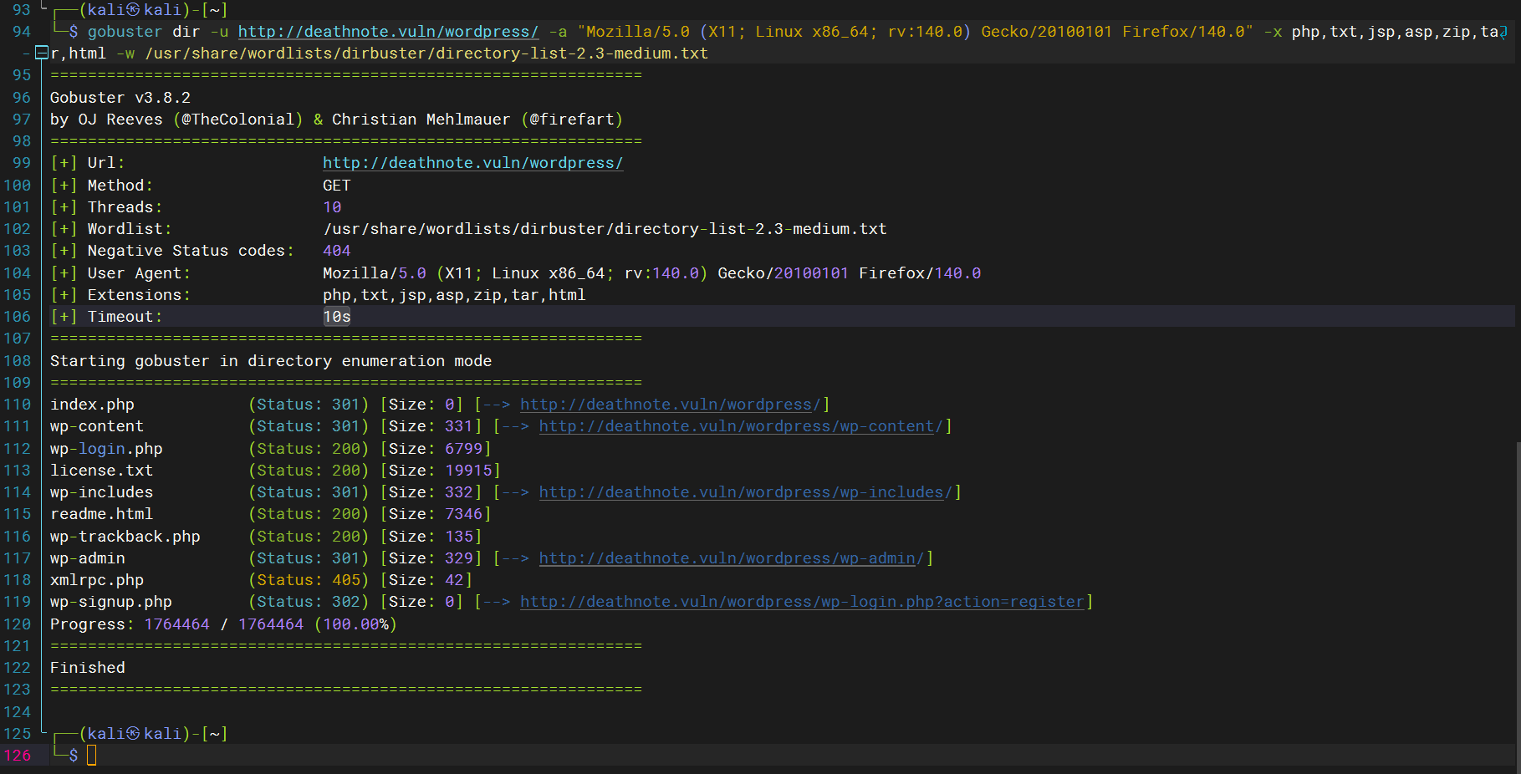The height and width of the screenshot is (774, 1521).
Task: Click the Finished status text
Action: coord(88,668)
